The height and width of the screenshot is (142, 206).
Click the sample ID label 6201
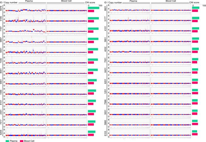pos(105,81)
